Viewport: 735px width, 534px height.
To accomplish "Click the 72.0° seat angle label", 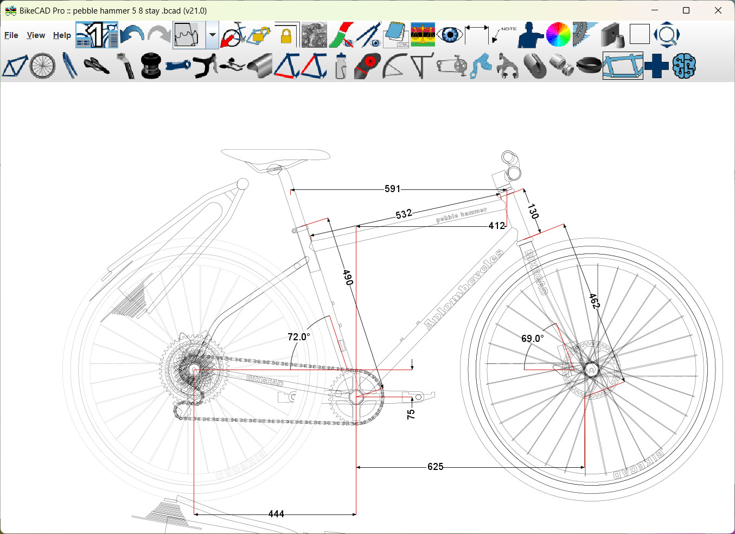I will click(x=299, y=337).
